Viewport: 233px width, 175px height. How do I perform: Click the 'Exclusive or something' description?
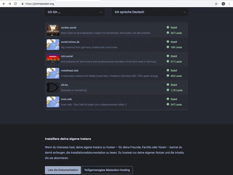[74, 90]
